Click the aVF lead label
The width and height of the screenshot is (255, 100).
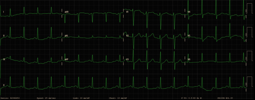pos(66,60)
